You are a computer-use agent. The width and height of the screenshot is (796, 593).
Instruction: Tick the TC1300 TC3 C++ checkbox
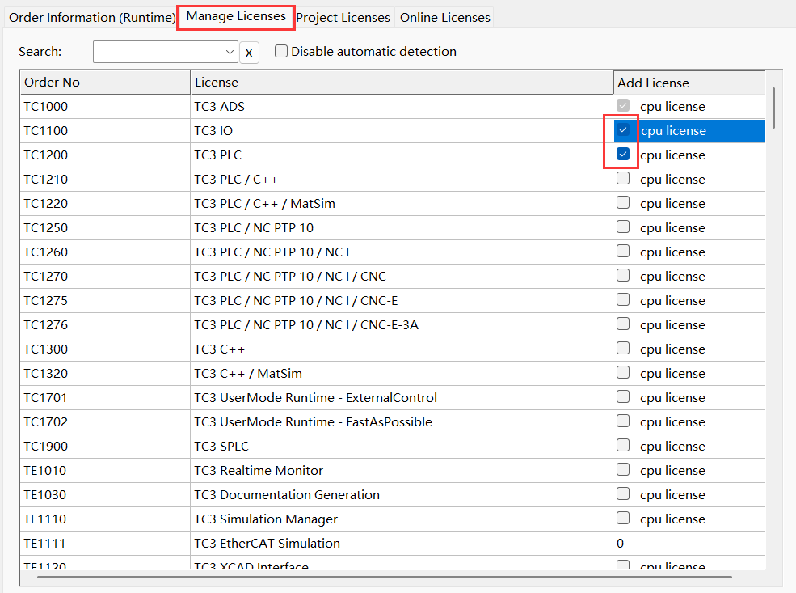[623, 348]
